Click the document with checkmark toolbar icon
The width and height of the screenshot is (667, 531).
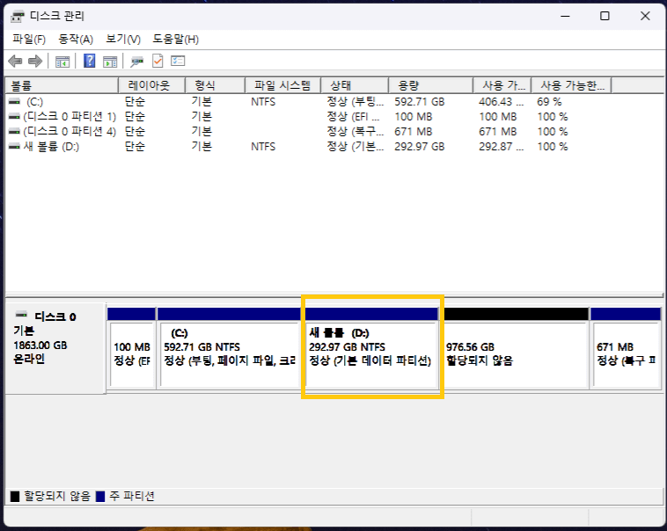pos(158,61)
